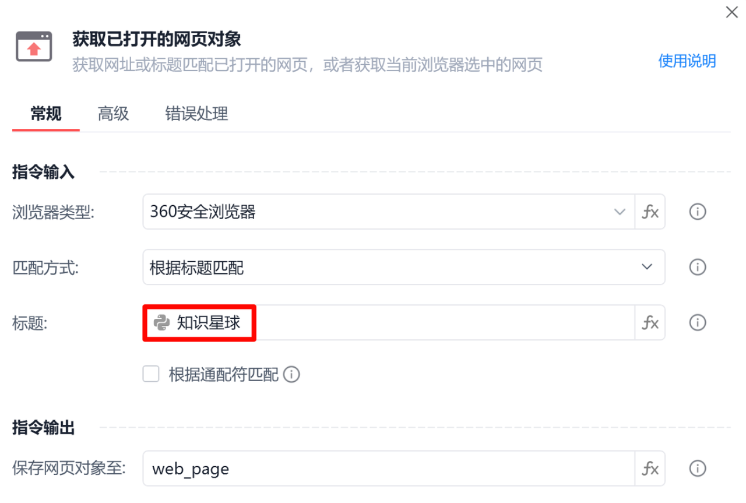The image size is (746, 503).
Task: Click info icon next to browser type
Action: coord(698,212)
